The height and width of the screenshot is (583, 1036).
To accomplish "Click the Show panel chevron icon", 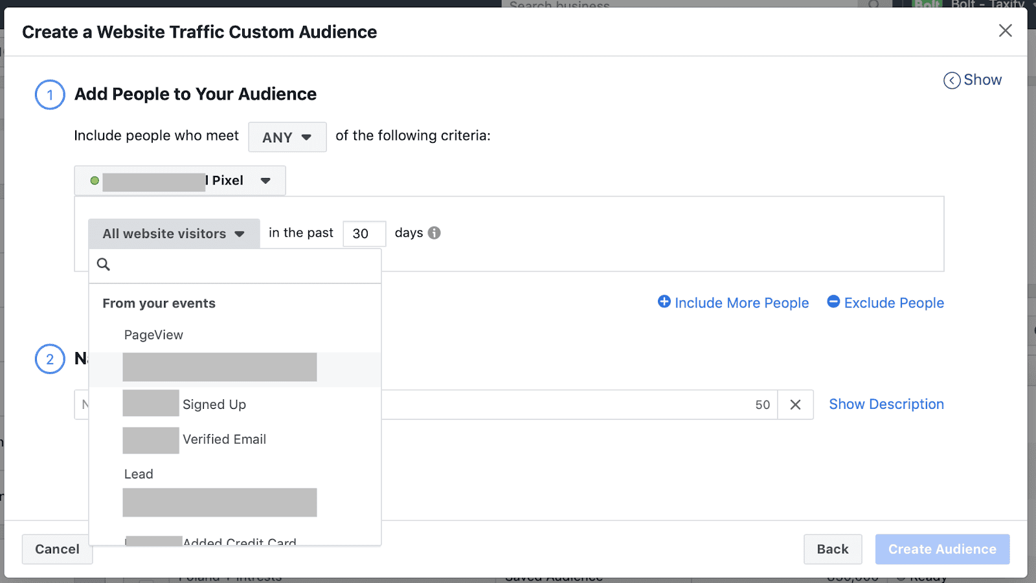I will [952, 80].
